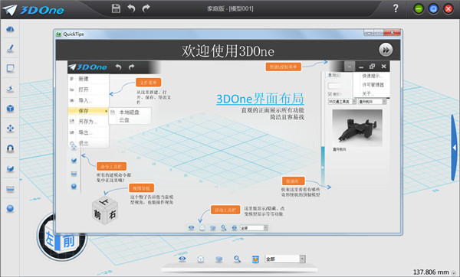460x277 pixels.
Task: Click the save floppy disk icon
Action: click(x=116, y=8)
